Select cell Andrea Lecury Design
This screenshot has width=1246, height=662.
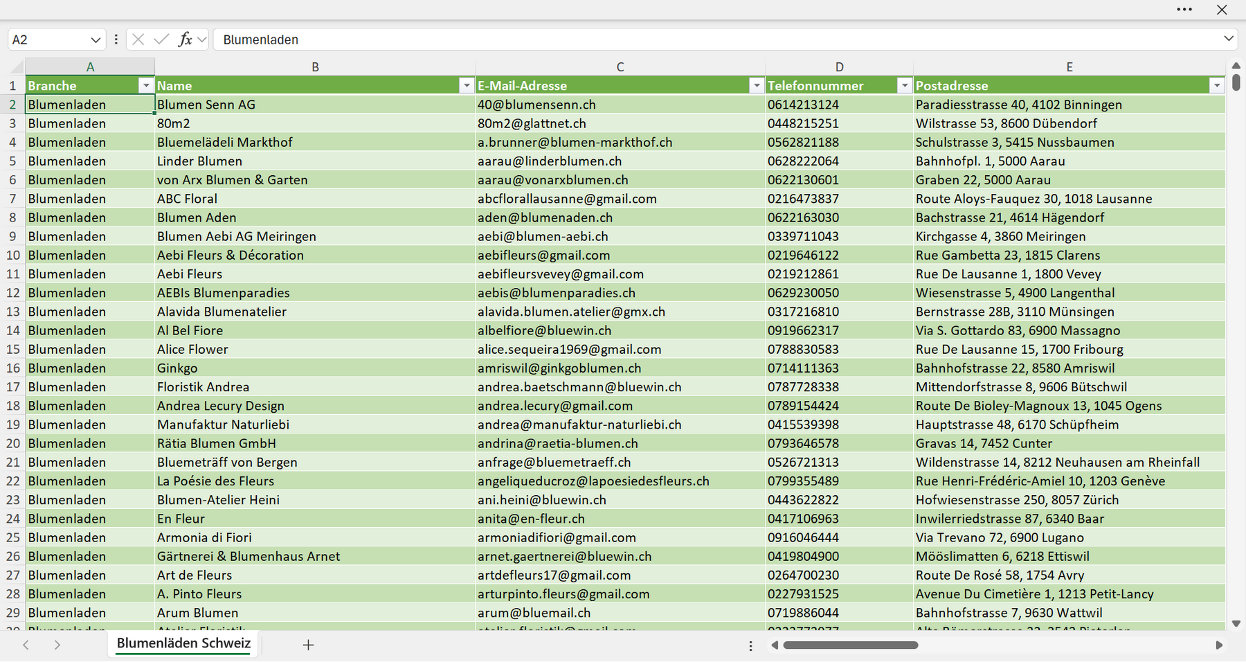coord(315,405)
